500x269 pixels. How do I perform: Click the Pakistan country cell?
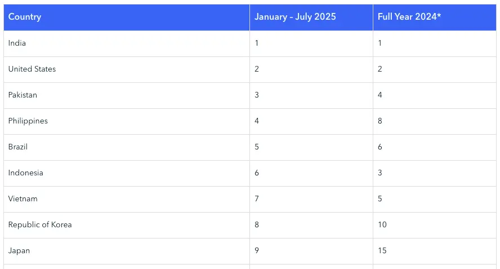pos(127,95)
